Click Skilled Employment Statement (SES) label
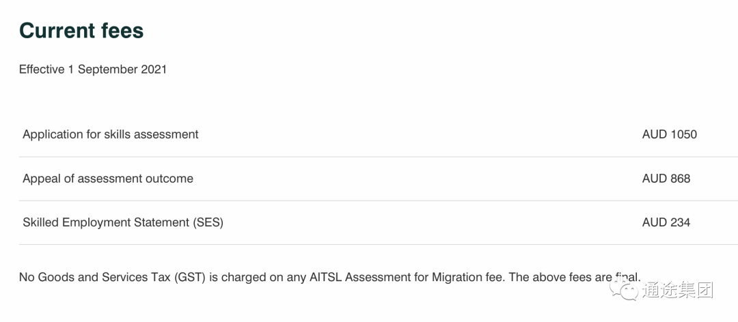This screenshot has width=738, height=322. pos(123,222)
